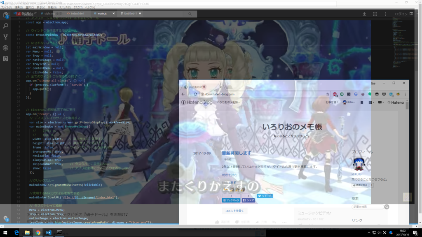Click the YouTube ログイン sign-in button
The width and height of the screenshot is (422, 237).
coord(401,14)
